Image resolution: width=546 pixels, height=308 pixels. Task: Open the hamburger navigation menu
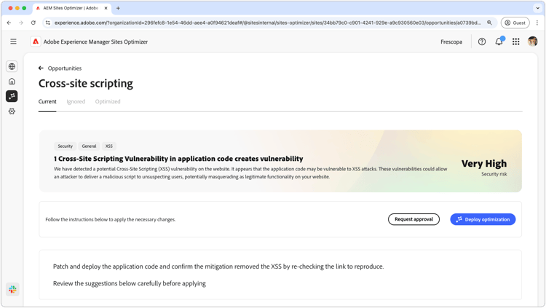tap(13, 42)
